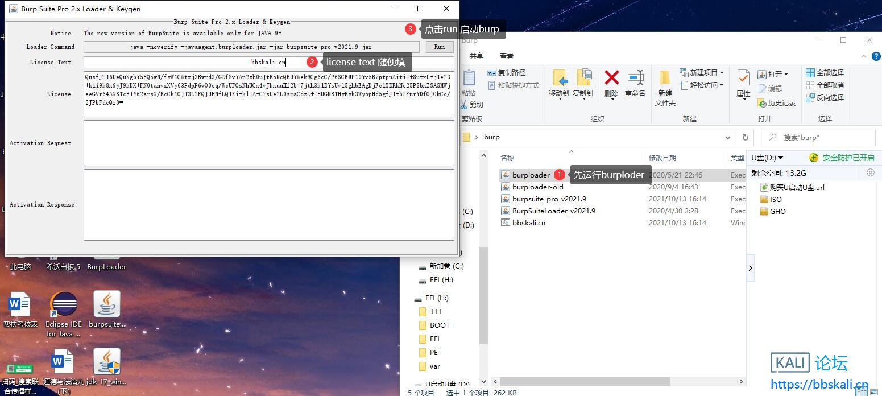This screenshot has width=882, height=396.
Task: Switch to the 查看 ribbon tab
Action: pyautogui.click(x=506, y=56)
